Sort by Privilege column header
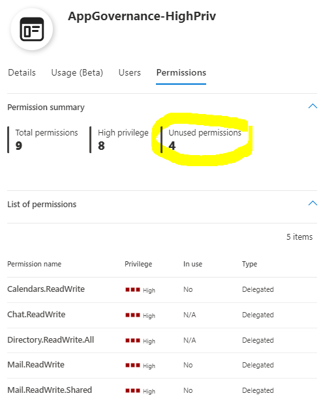This screenshot has width=321, height=402. [138, 264]
